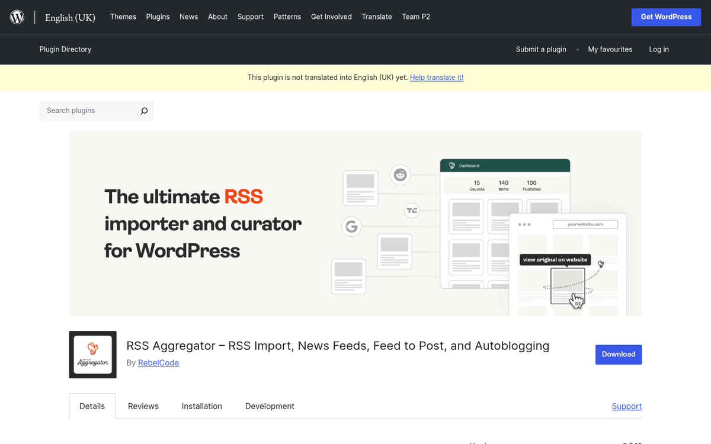The height and width of the screenshot is (444, 711).
Task: Open the Support link near the tabs
Action: [x=626, y=406]
